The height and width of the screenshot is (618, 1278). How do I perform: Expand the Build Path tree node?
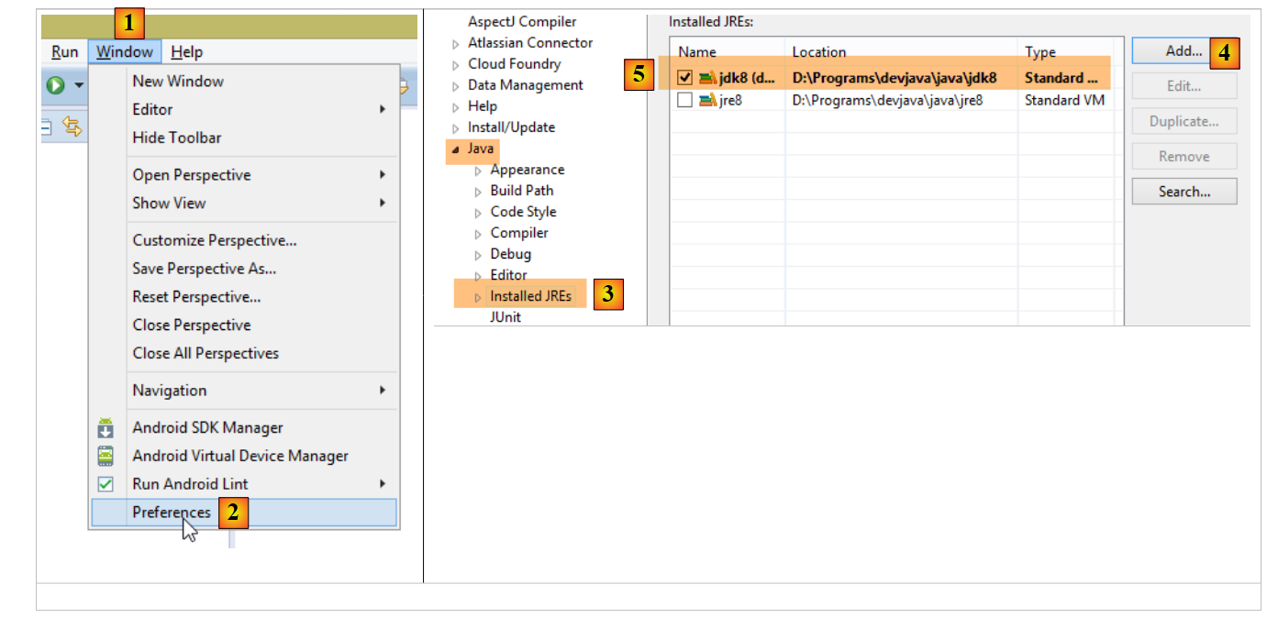[x=478, y=192]
